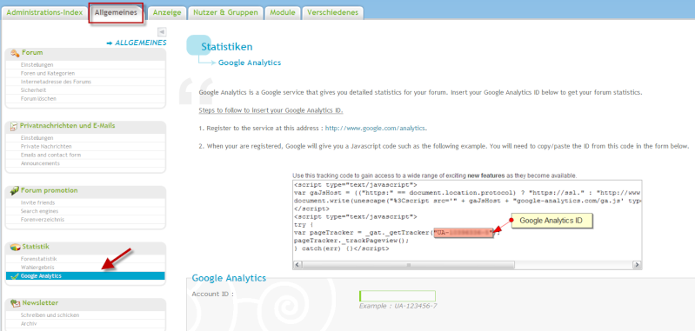Click 'Example : UA-123456-7' hint text
Image resolution: width=695 pixels, height=331 pixels.
398,306
